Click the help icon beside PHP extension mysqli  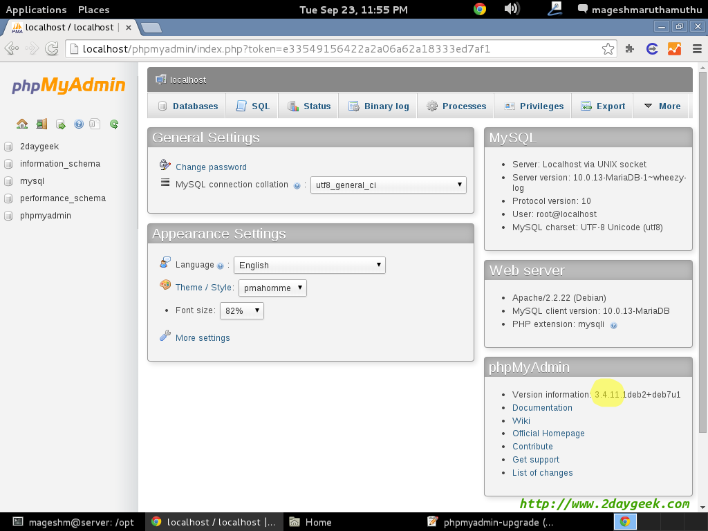click(613, 325)
